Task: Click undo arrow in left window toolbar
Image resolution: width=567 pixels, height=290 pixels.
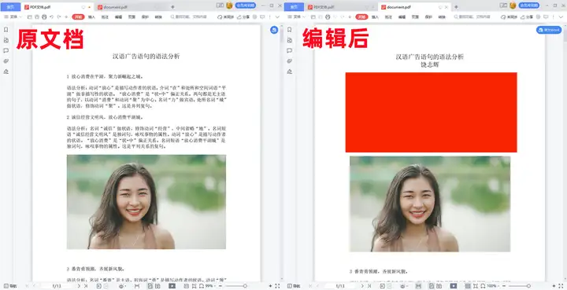Action: coord(52,17)
